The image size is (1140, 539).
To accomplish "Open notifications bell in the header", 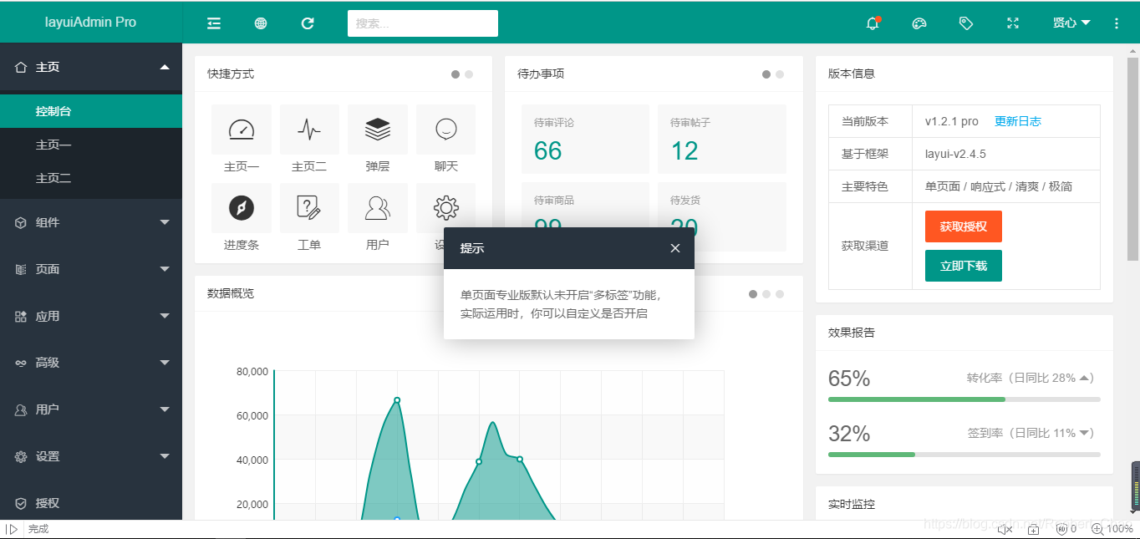I will click(873, 23).
